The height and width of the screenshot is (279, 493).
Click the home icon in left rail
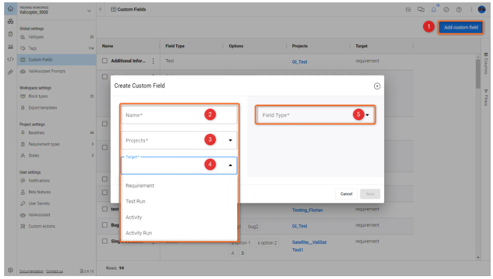click(x=10, y=9)
